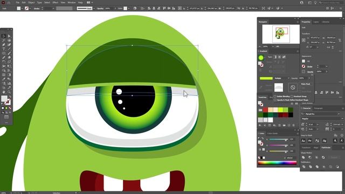Enable the Knockout Group checkbox
Viewport: 345px width, 194px height.
pos(292,96)
